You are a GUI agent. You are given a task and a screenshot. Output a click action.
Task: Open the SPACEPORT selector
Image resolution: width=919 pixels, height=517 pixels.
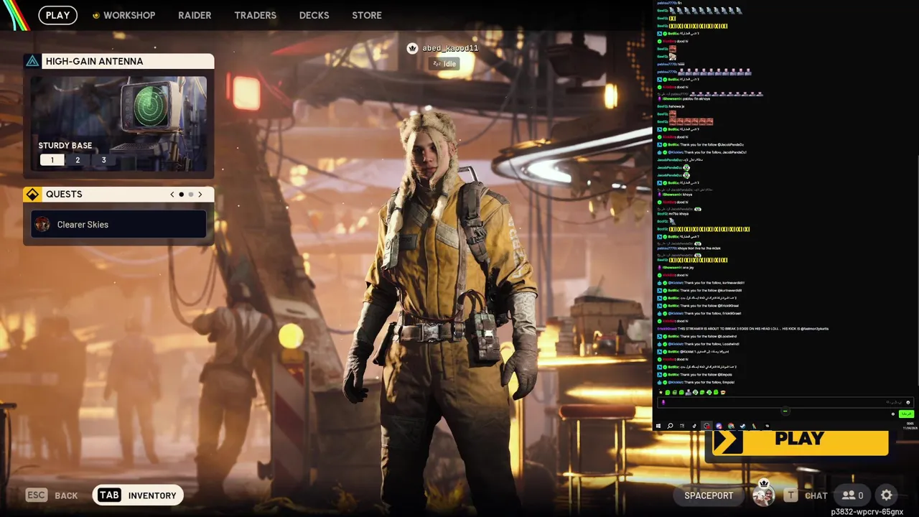pos(709,495)
